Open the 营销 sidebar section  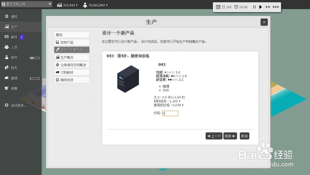tap(21, 78)
